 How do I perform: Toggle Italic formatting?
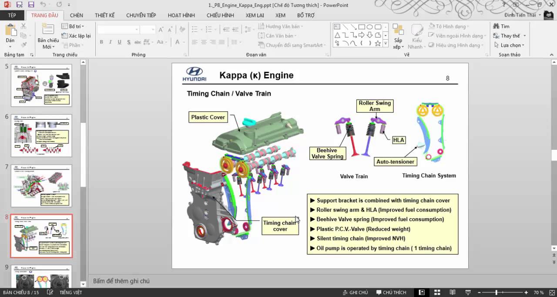coord(111,42)
